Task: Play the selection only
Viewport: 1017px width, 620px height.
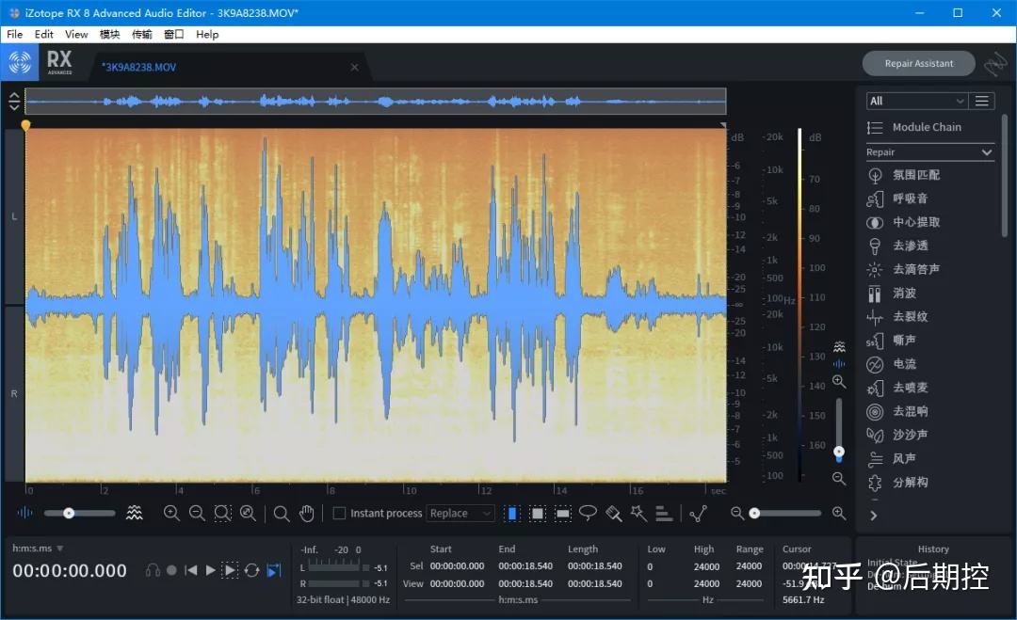Action: 230,570
